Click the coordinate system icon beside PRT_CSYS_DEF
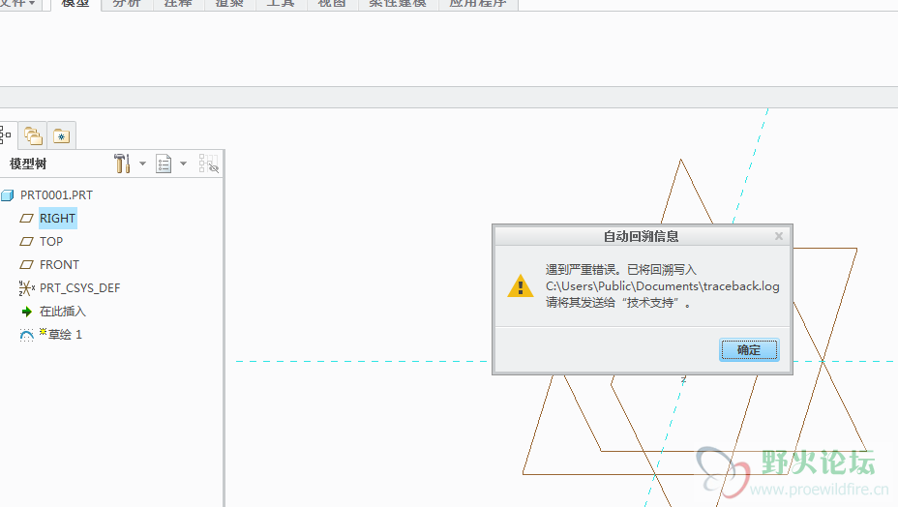898x507 pixels. pos(26,288)
